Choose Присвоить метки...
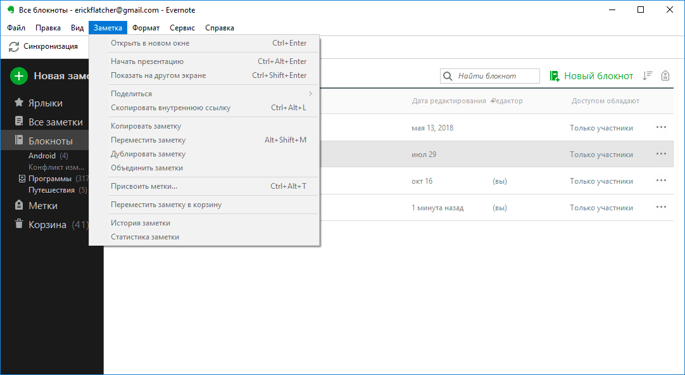The image size is (685, 375). point(204,186)
